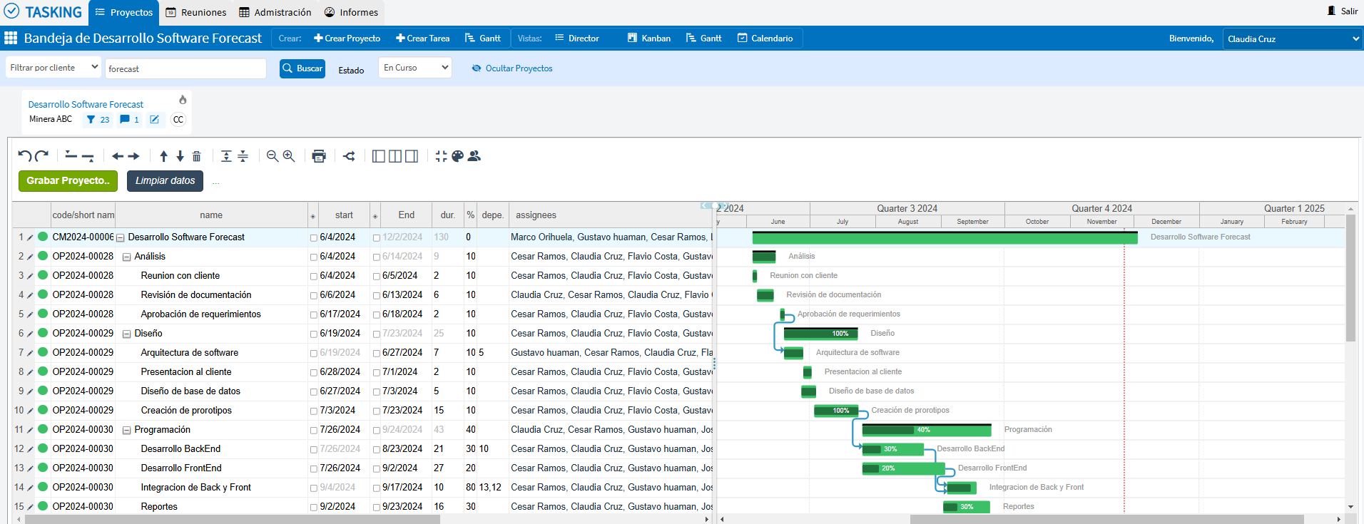Click the Buscar search button
Image resolution: width=1364 pixels, height=524 pixels.
tap(302, 68)
